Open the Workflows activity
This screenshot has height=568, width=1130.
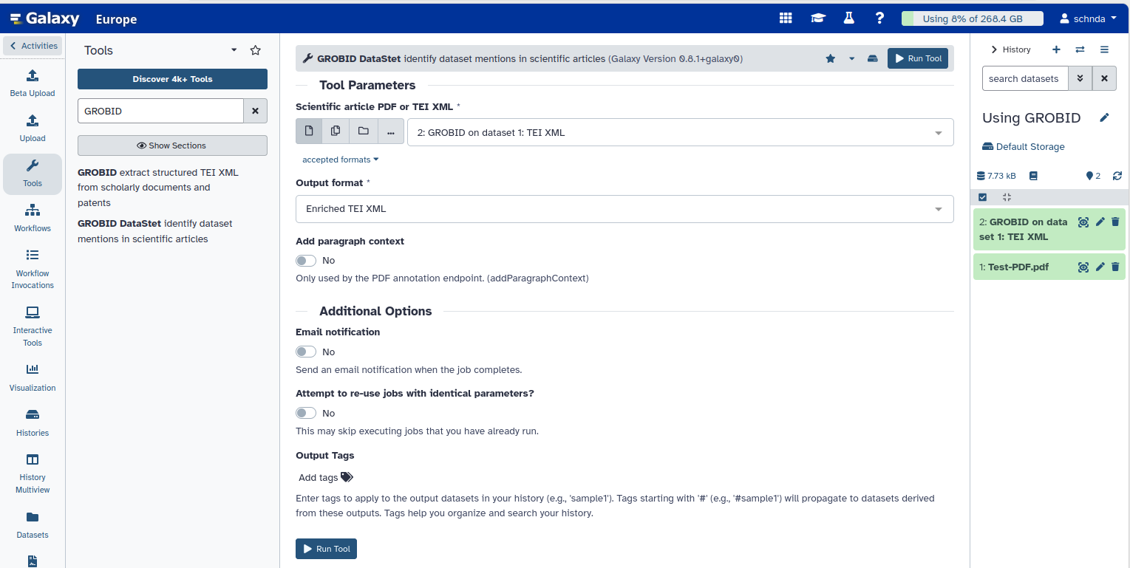pyautogui.click(x=33, y=218)
